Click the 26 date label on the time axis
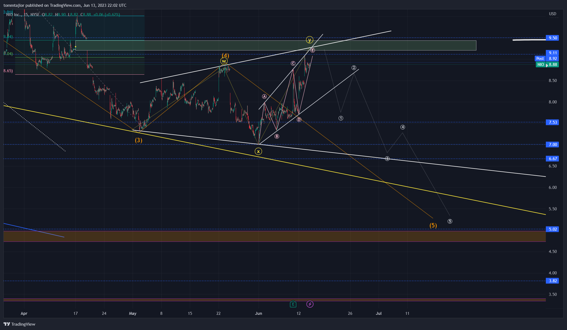The width and height of the screenshot is (567, 330). (350, 313)
